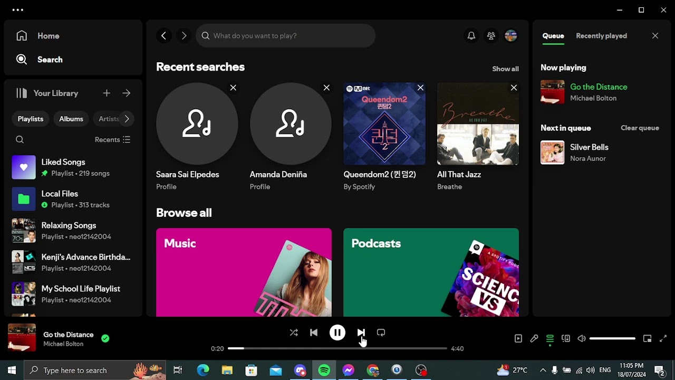Remove Amanda Deniña from recent searches

coord(326,88)
